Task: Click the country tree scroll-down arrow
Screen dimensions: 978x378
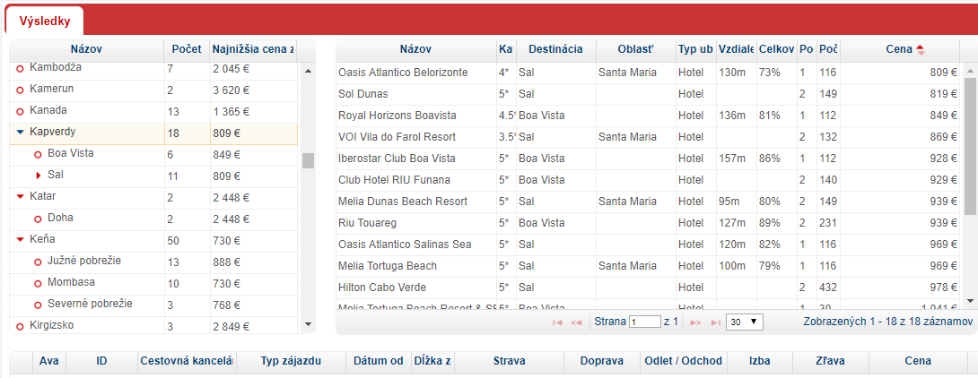Action: pos(307,324)
